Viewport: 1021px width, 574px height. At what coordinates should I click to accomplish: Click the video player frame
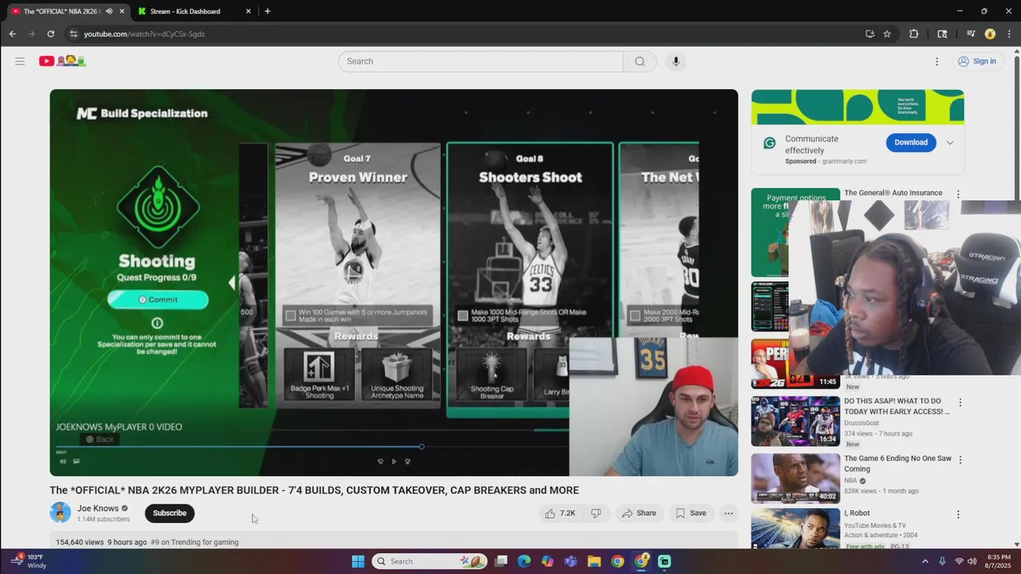393,282
